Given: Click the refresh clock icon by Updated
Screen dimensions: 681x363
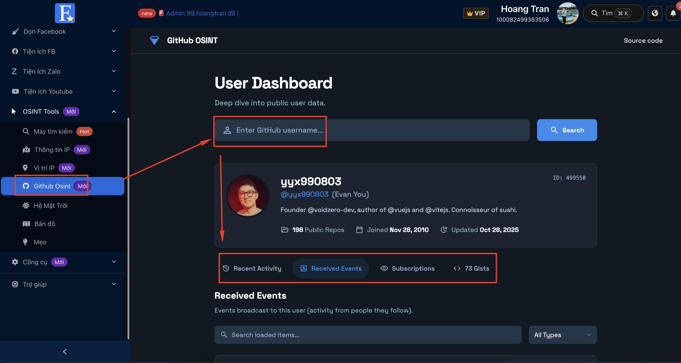Looking at the screenshot, I should click(x=444, y=230).
